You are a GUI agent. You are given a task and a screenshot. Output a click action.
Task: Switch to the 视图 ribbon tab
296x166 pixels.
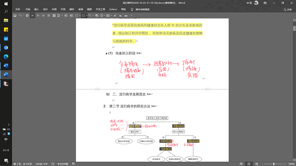pyautogui.click(x=89, y=9)
